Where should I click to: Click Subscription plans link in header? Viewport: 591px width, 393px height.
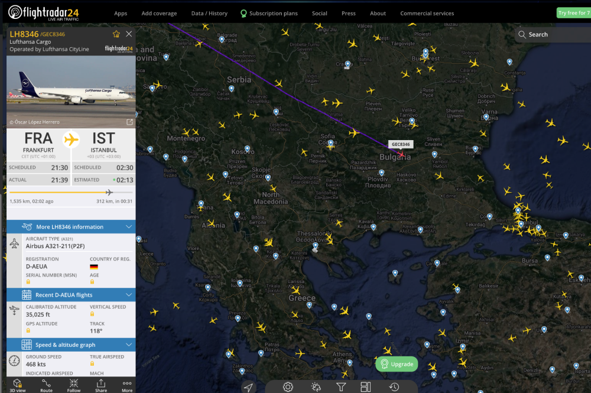tap(269, 13)
